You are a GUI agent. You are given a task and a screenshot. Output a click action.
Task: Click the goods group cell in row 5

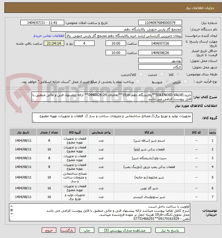point(75,177)
